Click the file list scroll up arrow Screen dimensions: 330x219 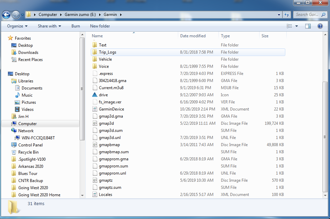tap(325, 35)
